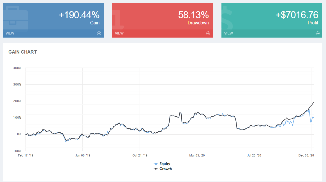Select the +$7016.76 profit amount

297,15
